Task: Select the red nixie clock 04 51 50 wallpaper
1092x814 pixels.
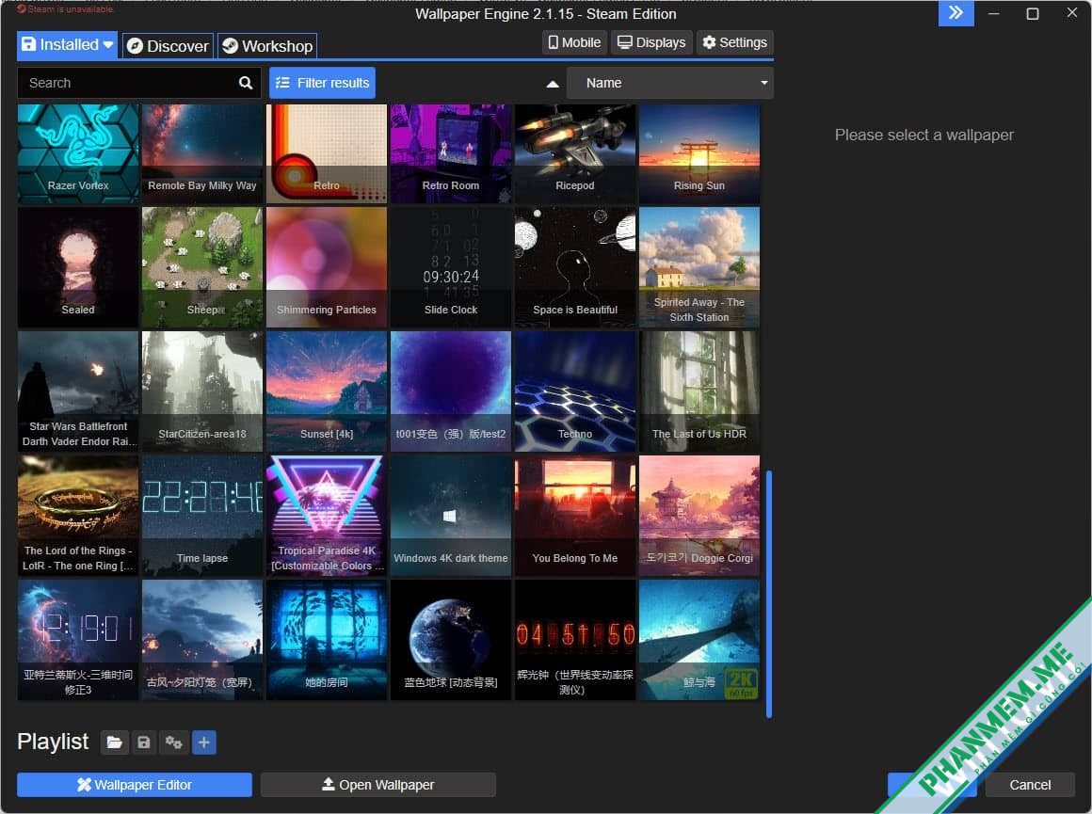Action: (575, 640)
